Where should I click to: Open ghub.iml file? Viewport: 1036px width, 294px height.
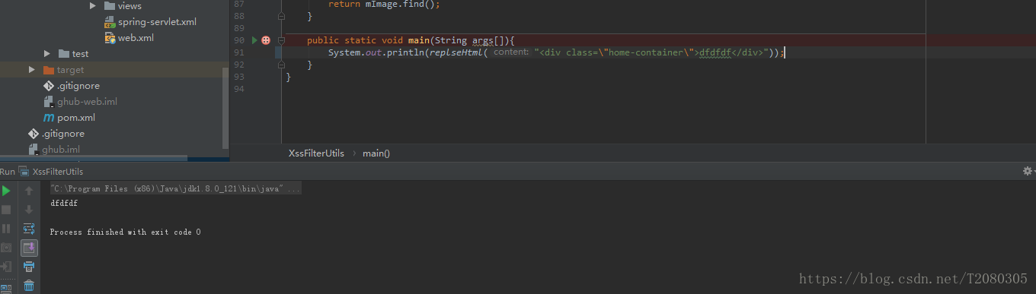(x=61, y=150)
